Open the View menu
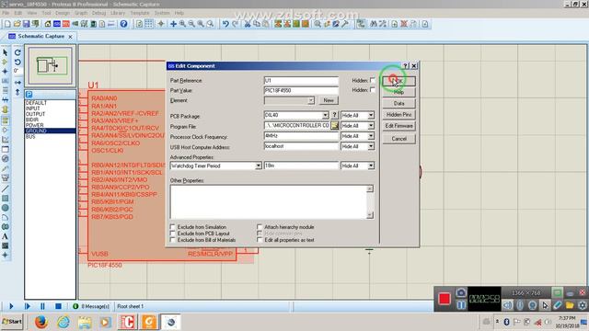This screenshot has height=331, width=589. tap(32, 13)
